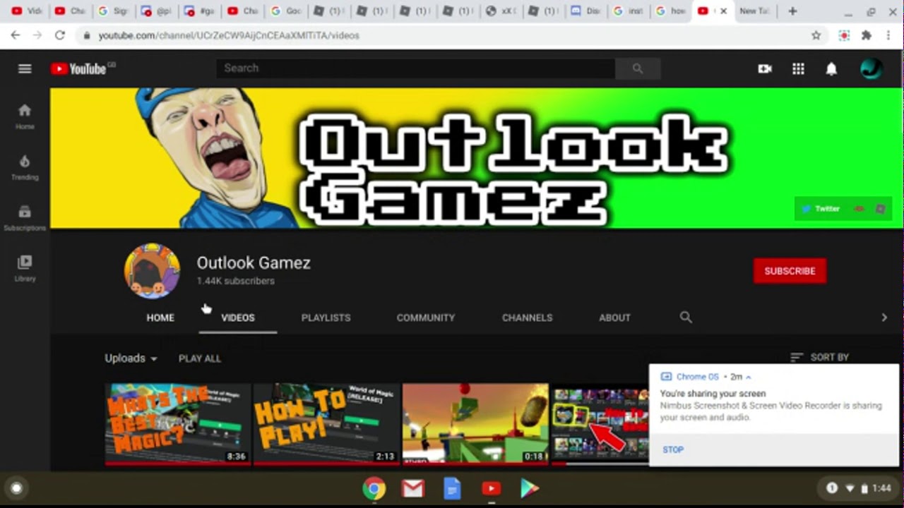Screen dimensions: 904x508
Task: Open the Chrome OS launcher circle
Action: tap(17, 488)
